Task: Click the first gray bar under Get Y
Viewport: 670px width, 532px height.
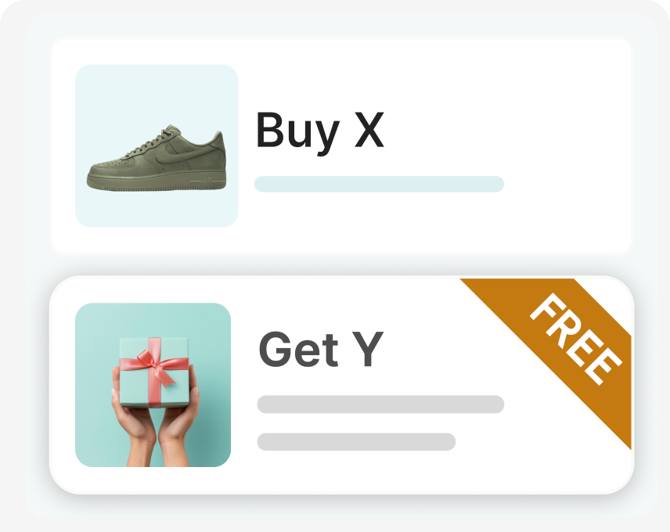Action: click(380, 404)
